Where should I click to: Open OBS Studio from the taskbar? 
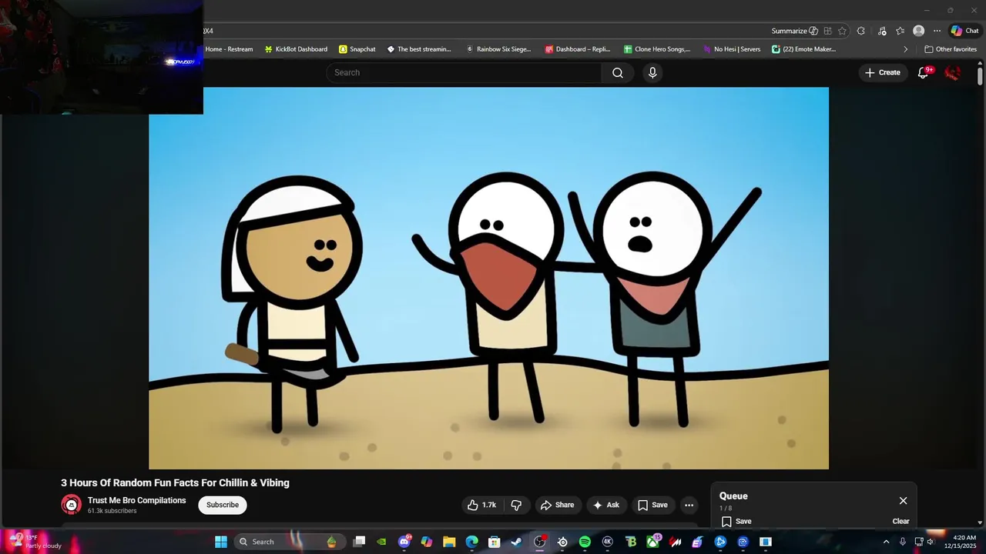point(540,542)
